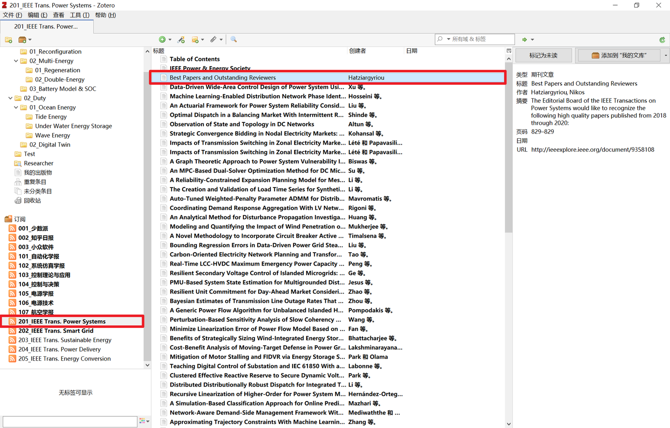Add an attachment using the paperclip icon
The width and height of the screenshot is (670, 428).
pyautogui.click(x=213, y=39)
